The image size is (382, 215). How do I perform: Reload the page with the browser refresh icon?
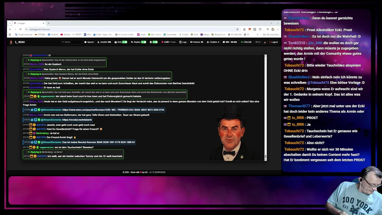click(20, 29)
